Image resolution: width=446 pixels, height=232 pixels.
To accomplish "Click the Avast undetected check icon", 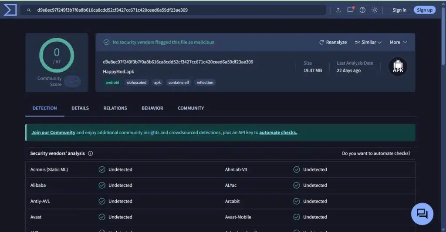I will click(x=102, y=217).
